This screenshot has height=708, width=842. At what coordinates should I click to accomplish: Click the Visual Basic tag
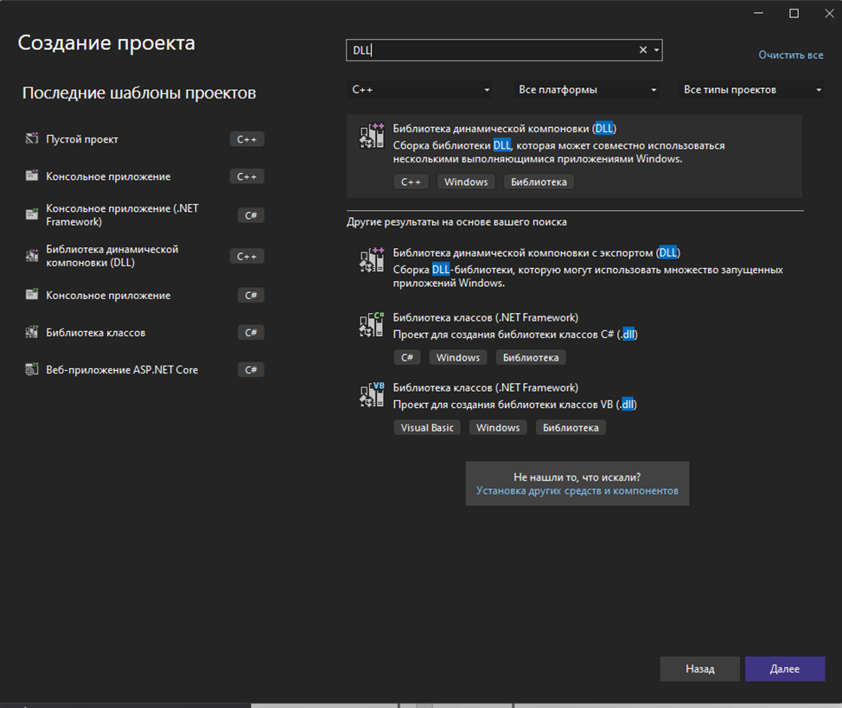tap(427, 428)
